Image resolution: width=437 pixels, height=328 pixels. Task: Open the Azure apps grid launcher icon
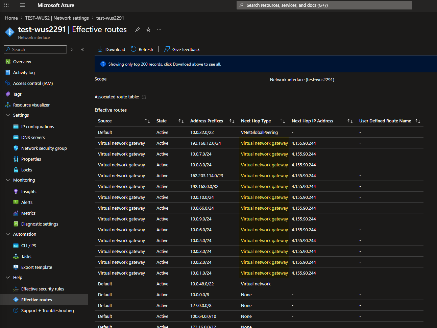[6, 5]
